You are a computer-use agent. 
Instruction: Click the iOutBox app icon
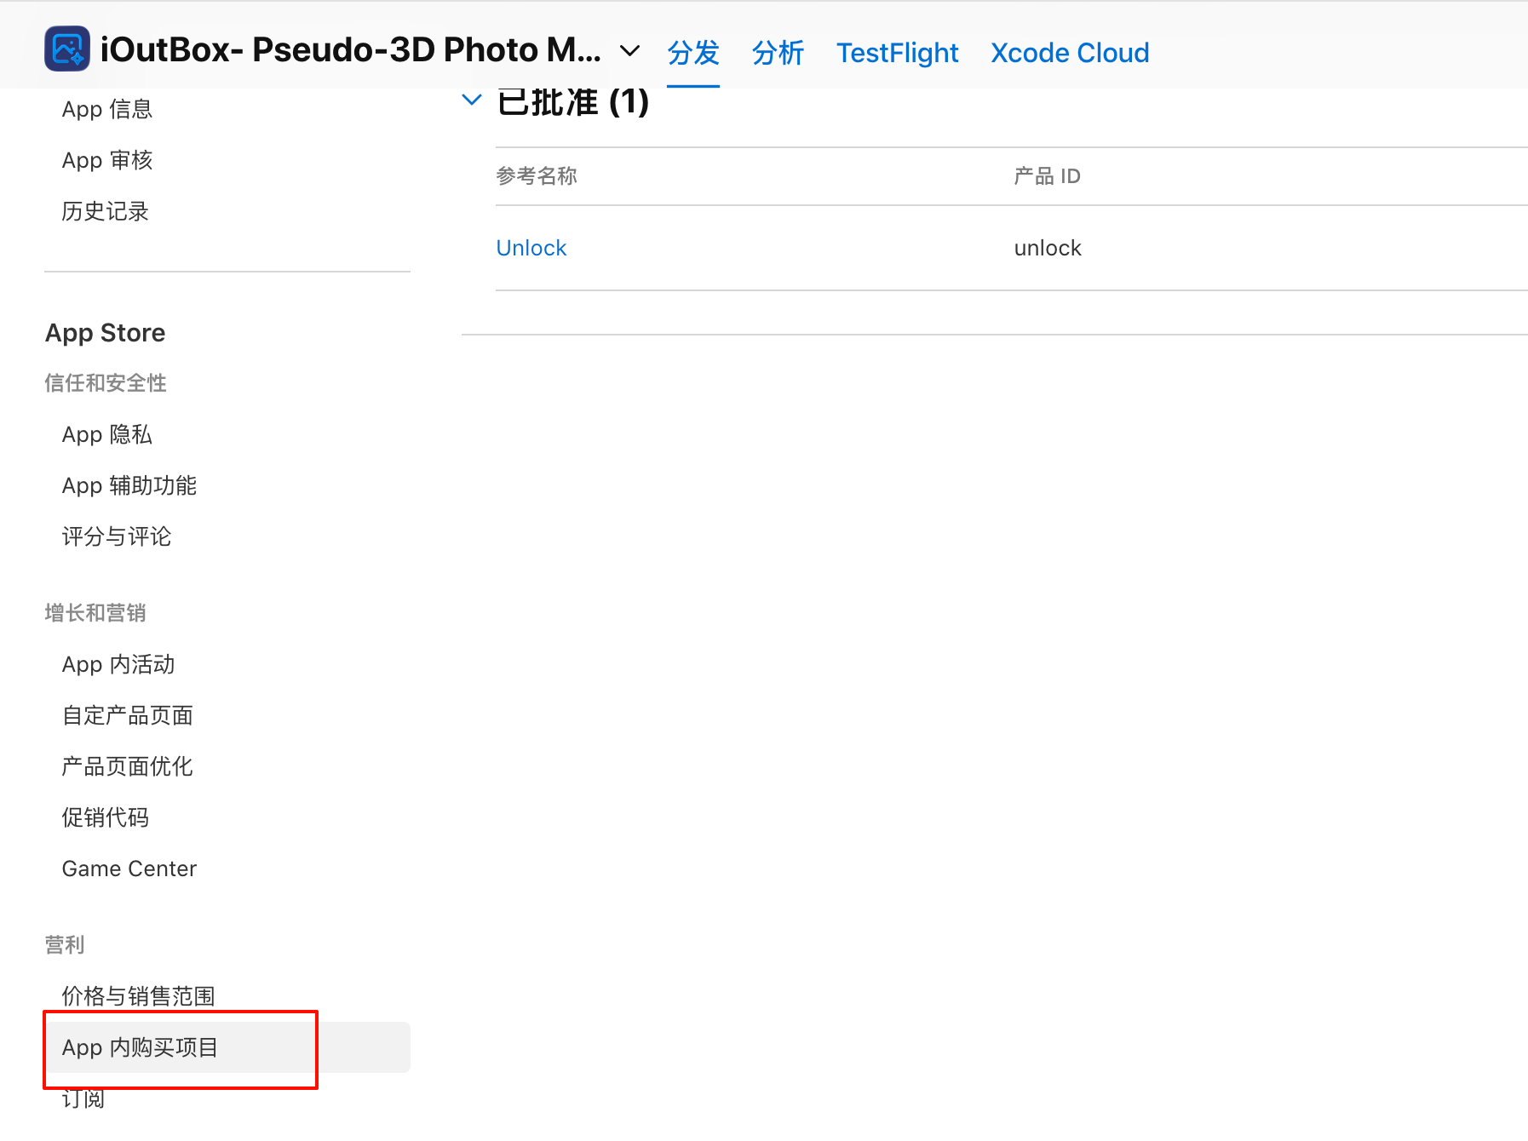click(x=66, y=49)
